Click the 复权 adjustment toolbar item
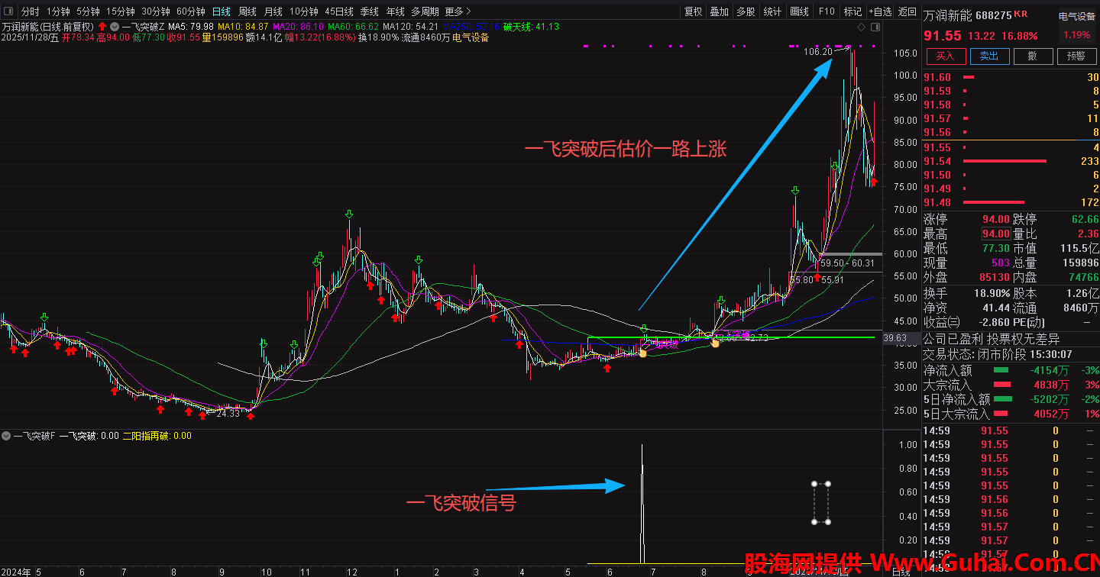1100x577 pixels. [x=693, y=11]
